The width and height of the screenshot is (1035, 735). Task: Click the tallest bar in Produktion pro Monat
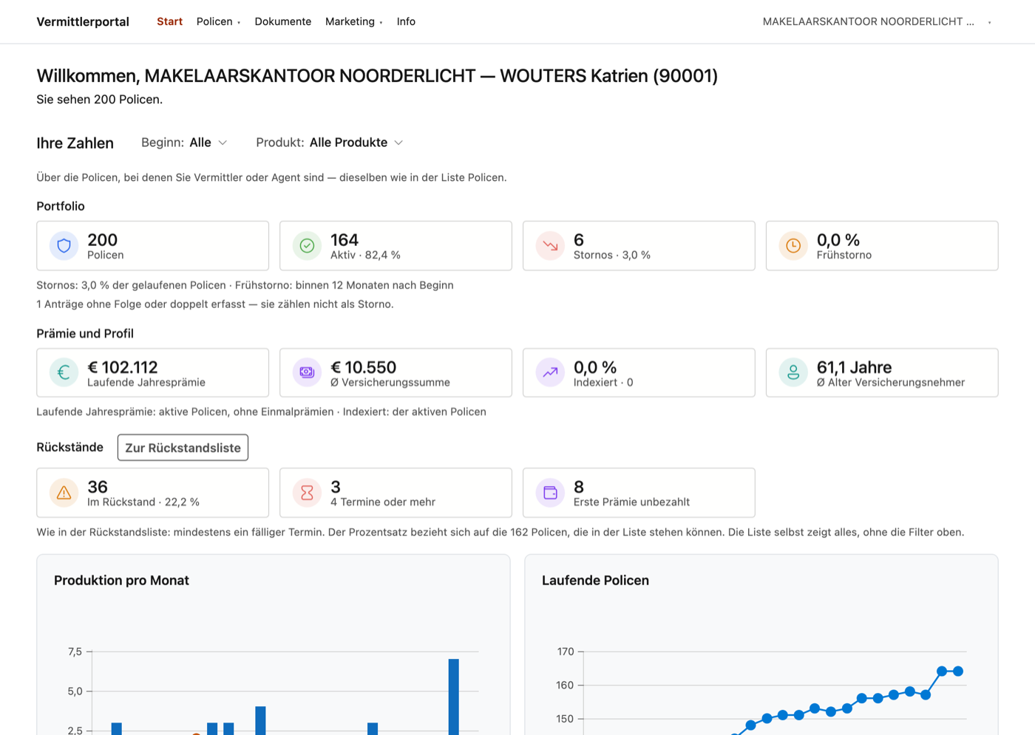(453, 697)
